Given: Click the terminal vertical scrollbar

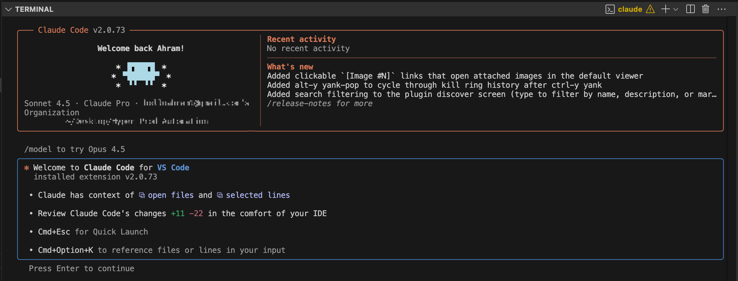Looking at the screenshot, I should click(731, 149).
